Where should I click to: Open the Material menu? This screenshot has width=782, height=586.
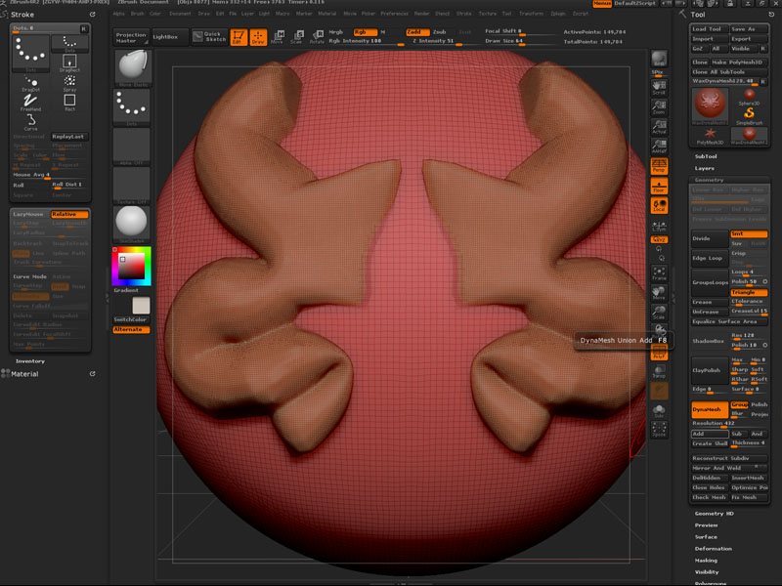pyautogui.click(x=327, y=14)
